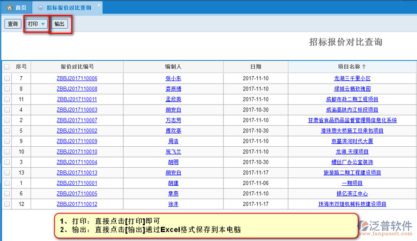417x241 pixels.
Task: Select the checkbox for row number 12
Action: click(x=6, y=204)
